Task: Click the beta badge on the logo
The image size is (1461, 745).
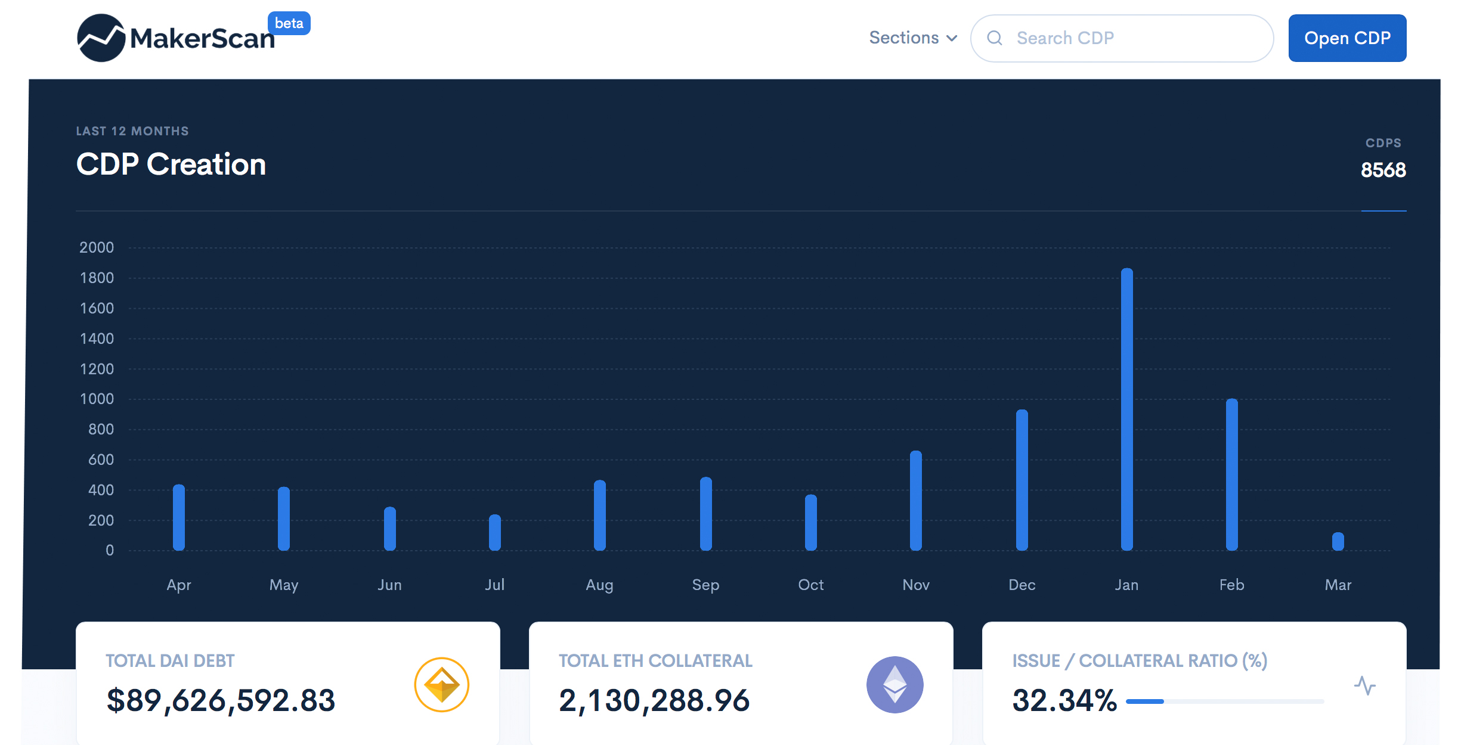Action: click(290, 23)
